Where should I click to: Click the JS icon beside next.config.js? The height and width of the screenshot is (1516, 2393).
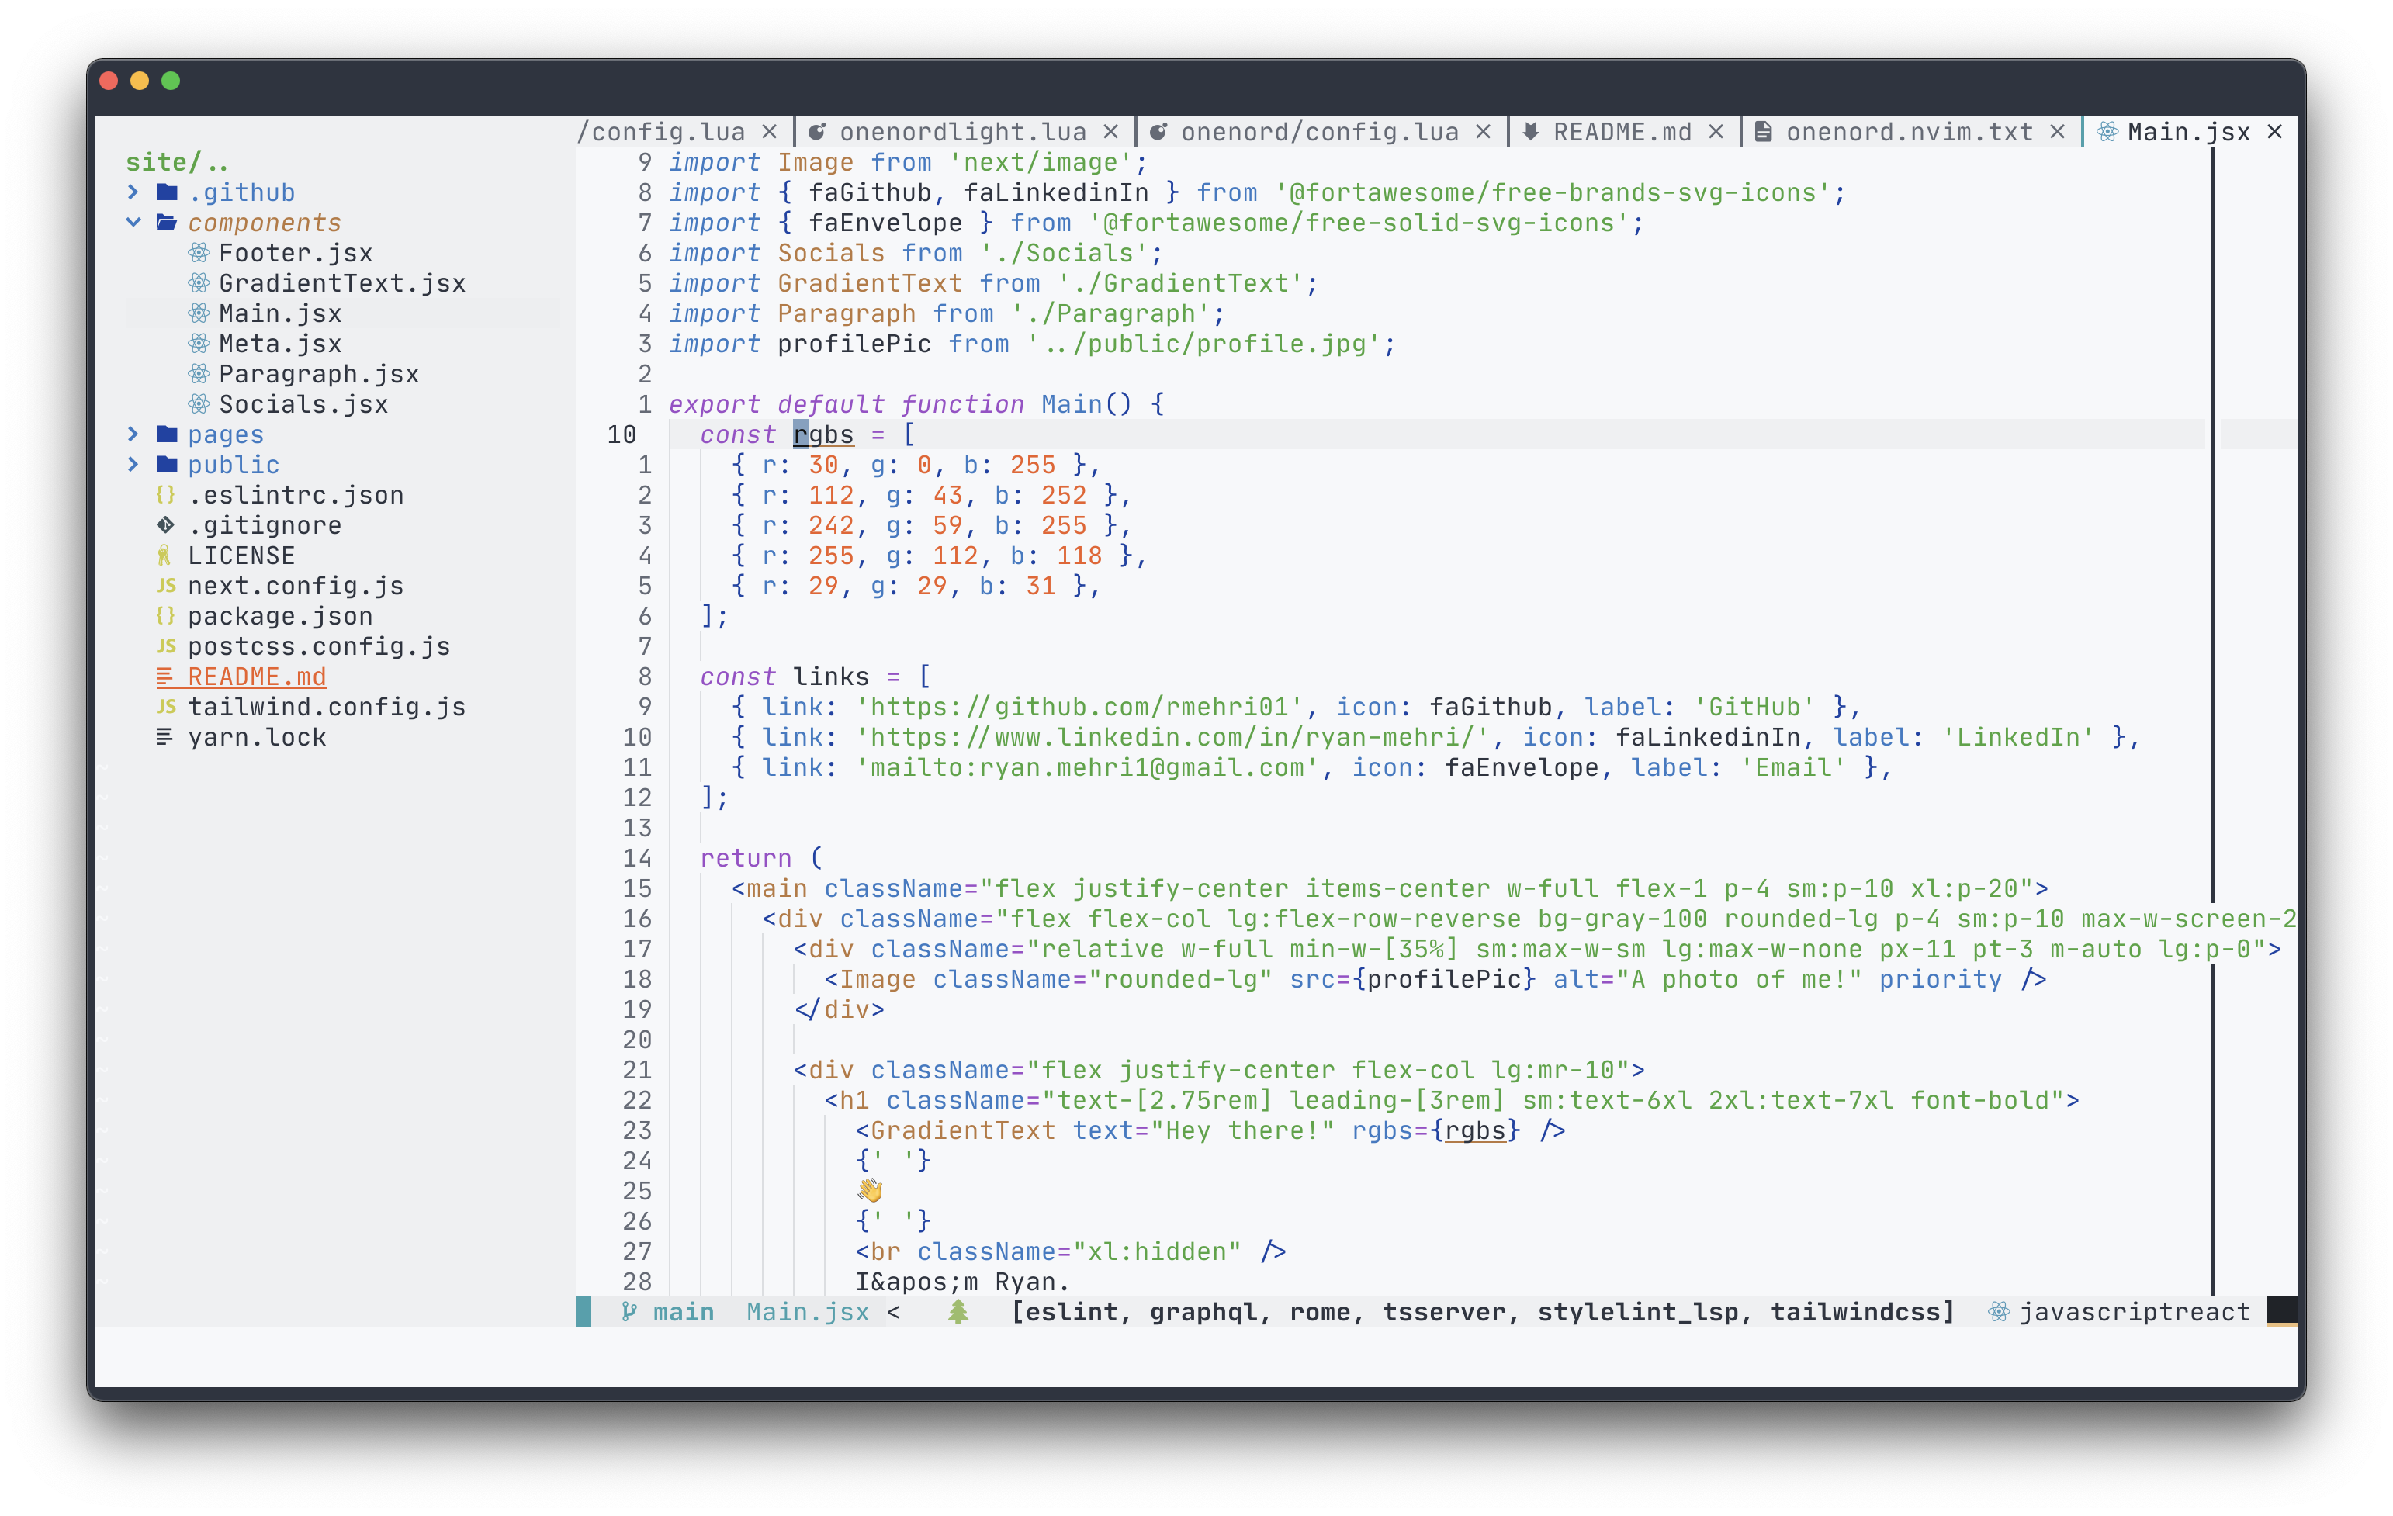[x=166, y=586]
